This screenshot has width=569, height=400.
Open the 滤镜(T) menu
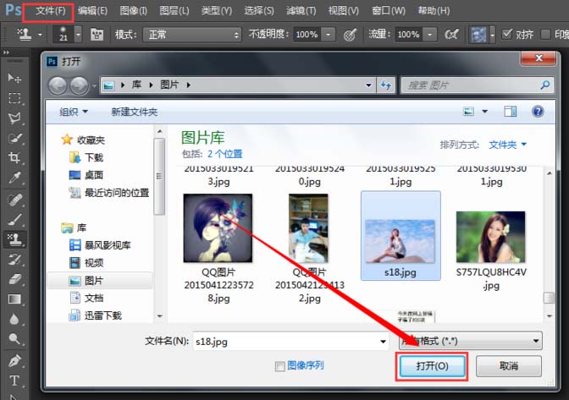301,11
